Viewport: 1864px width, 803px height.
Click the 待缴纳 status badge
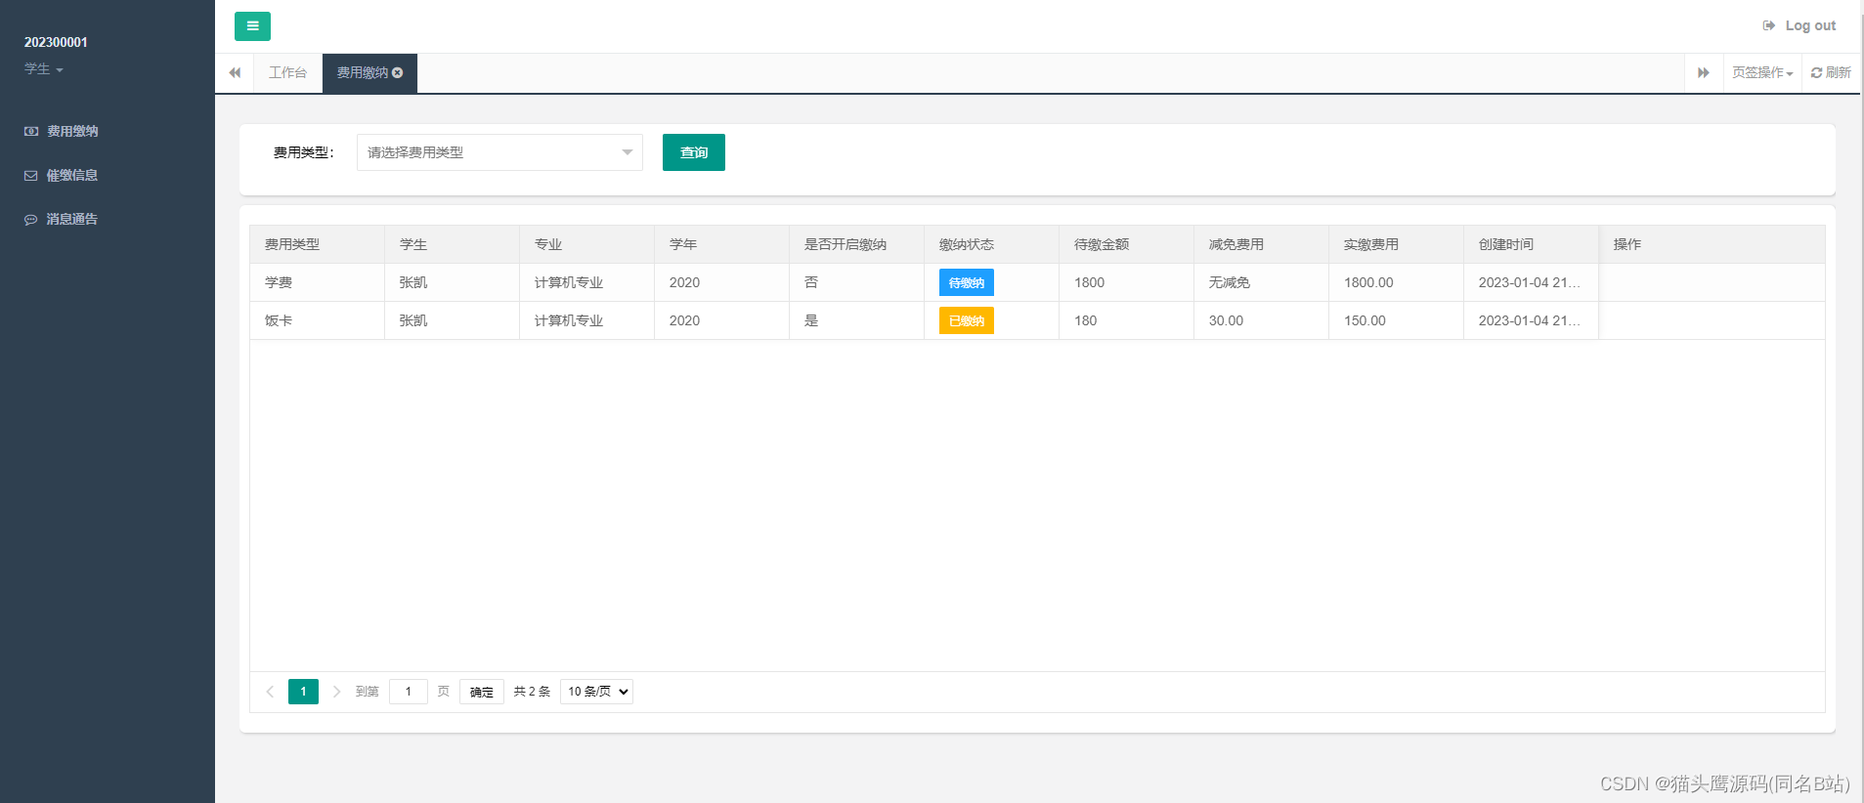(x=967, y=282)
